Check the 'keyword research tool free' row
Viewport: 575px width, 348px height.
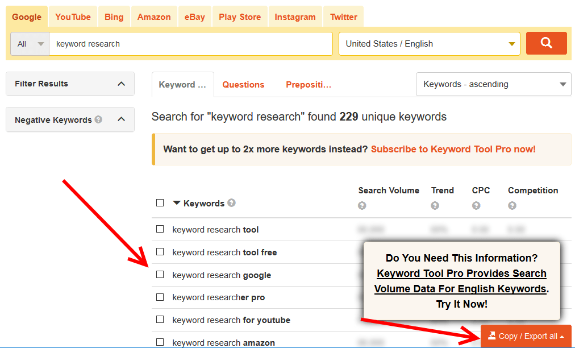click(160, 252)
